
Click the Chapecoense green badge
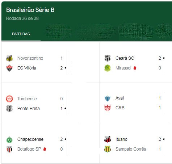pyautogui.click(x=9, y=140)
